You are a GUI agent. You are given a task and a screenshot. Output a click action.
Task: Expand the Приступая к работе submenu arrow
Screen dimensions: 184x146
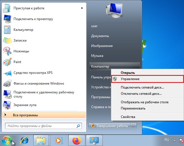(x=82, y=8)
